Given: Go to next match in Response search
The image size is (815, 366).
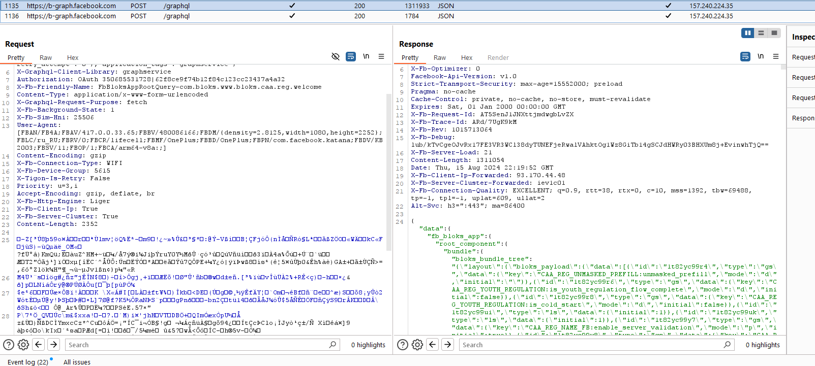Looking at the screenshot, I should (447, 345).
